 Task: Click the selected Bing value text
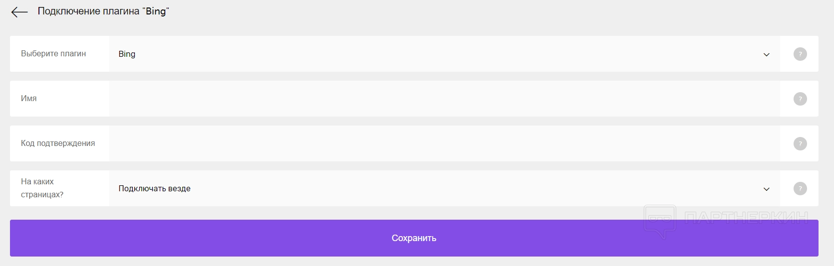(127, 54)
